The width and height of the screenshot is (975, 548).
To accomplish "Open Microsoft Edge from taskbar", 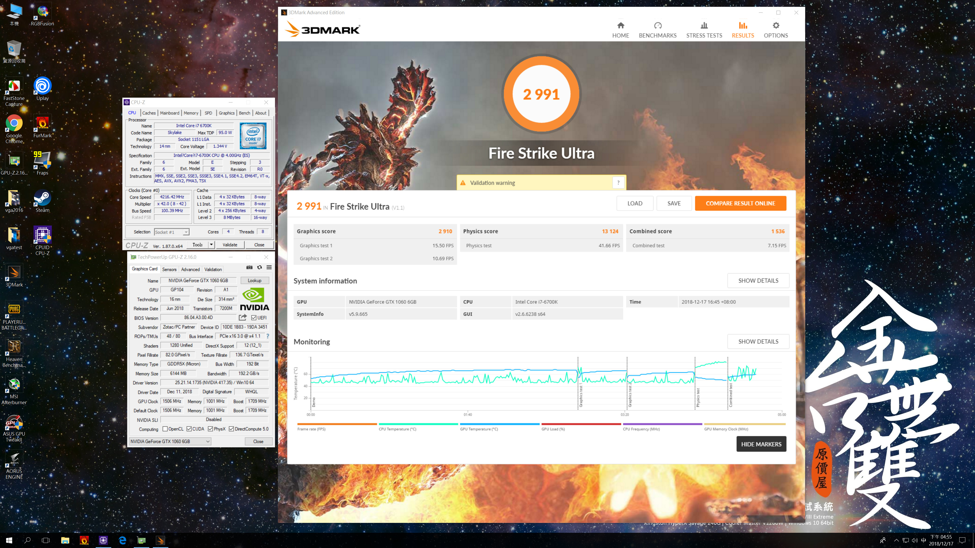I will point(123,540).
